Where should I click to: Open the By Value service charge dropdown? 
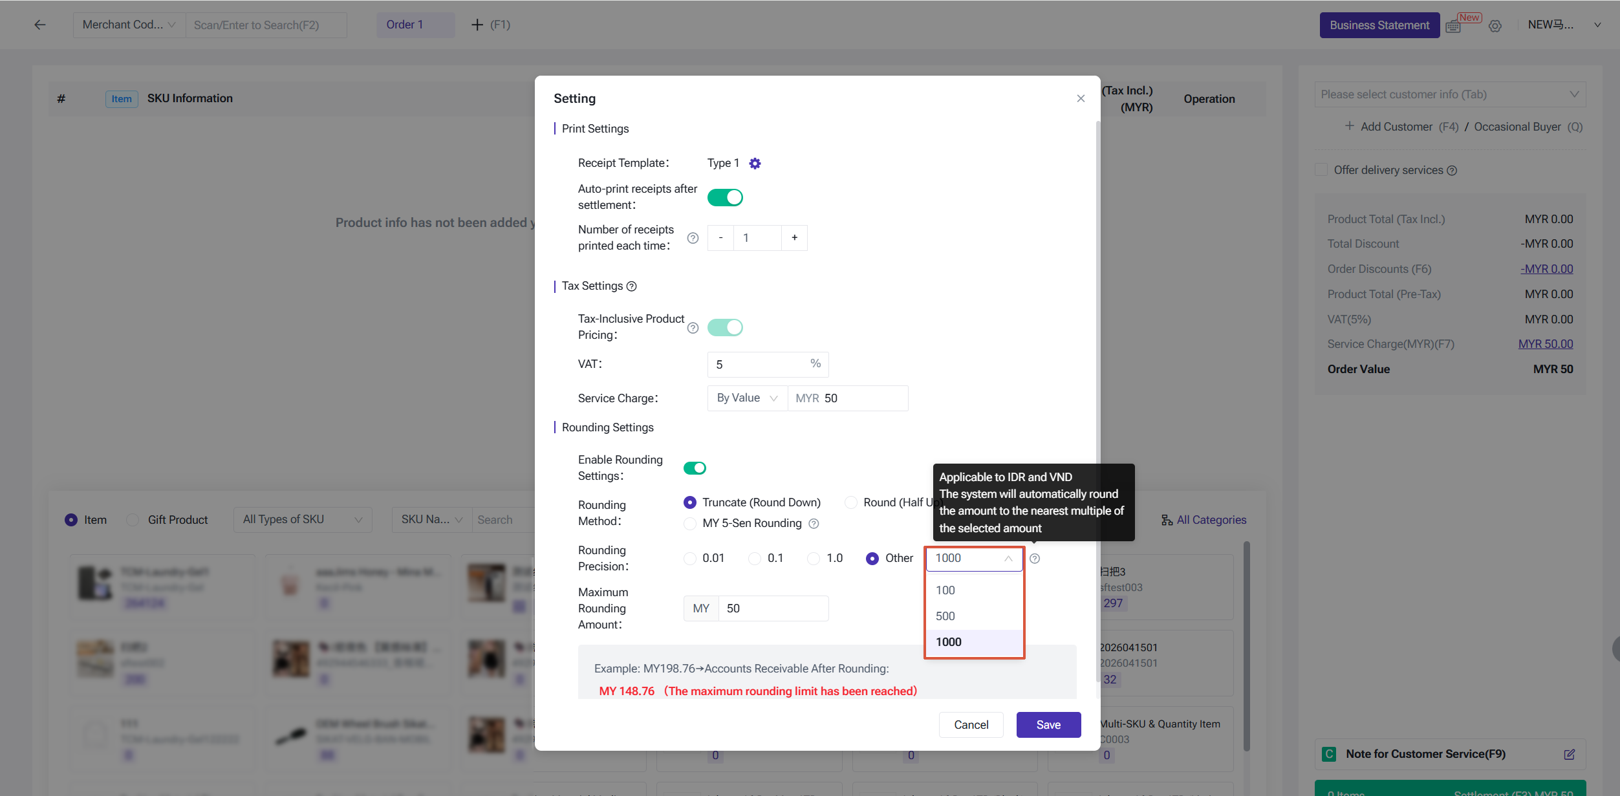[747, 398]
